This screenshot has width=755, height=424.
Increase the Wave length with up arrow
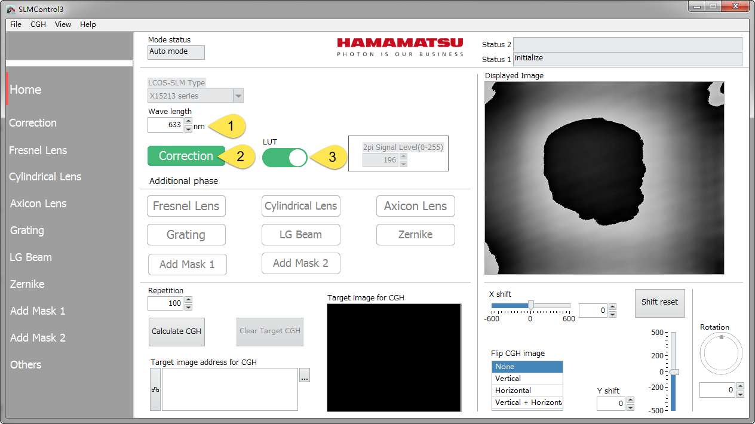click(188, 121)
